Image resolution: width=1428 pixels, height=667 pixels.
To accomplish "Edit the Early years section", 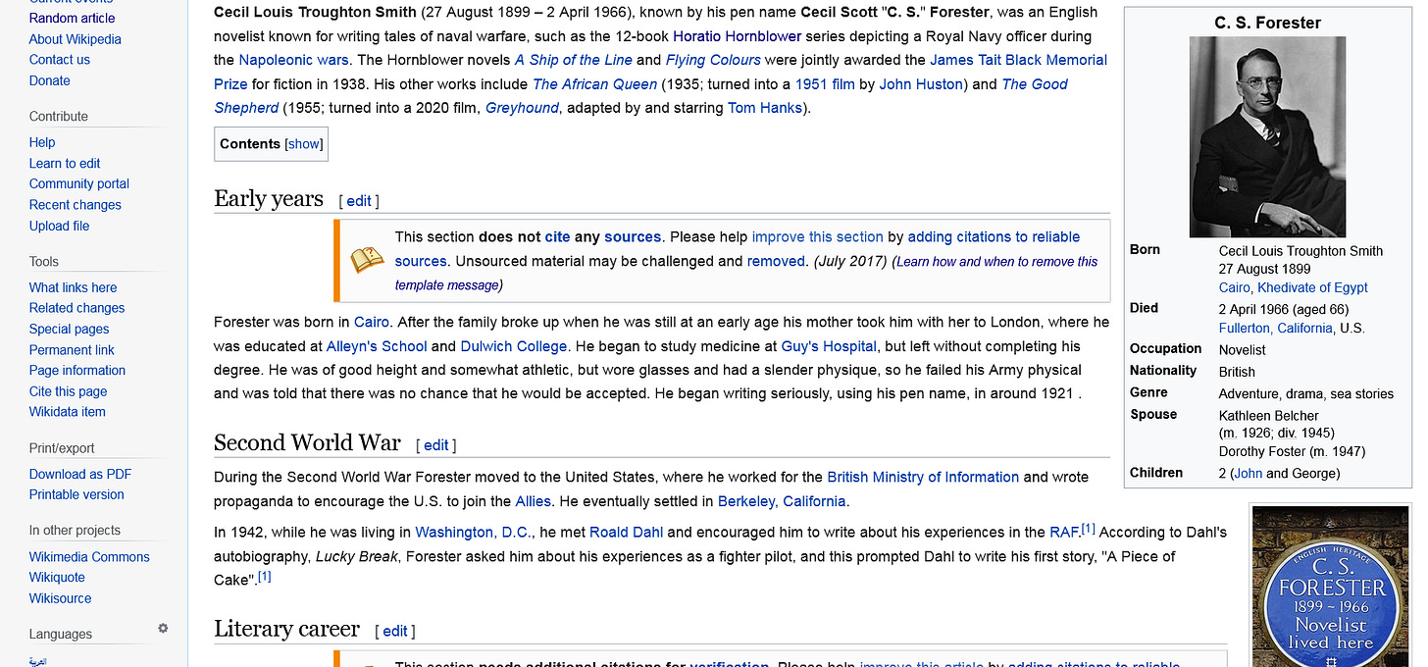I will point(359,201).
